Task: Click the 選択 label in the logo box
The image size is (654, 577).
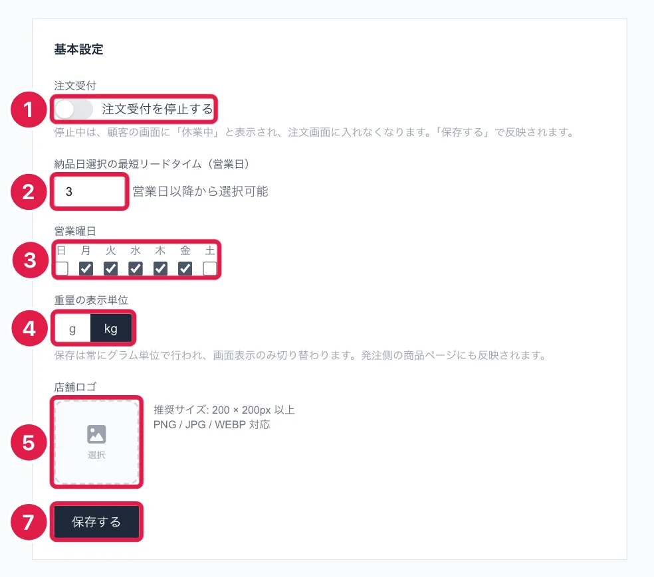Action: [x=96, y=455]
